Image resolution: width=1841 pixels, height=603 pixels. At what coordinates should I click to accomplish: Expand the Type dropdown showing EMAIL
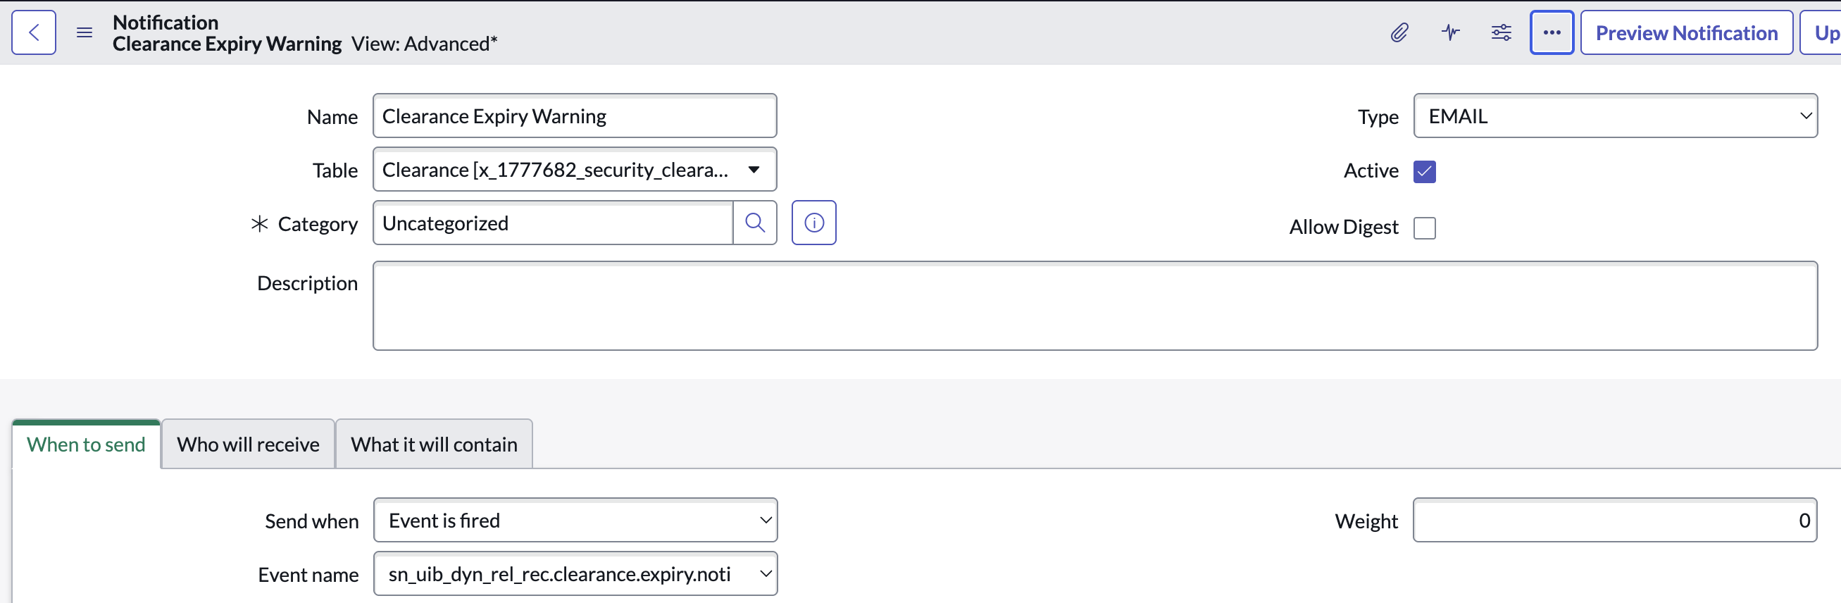point(1614,116)
